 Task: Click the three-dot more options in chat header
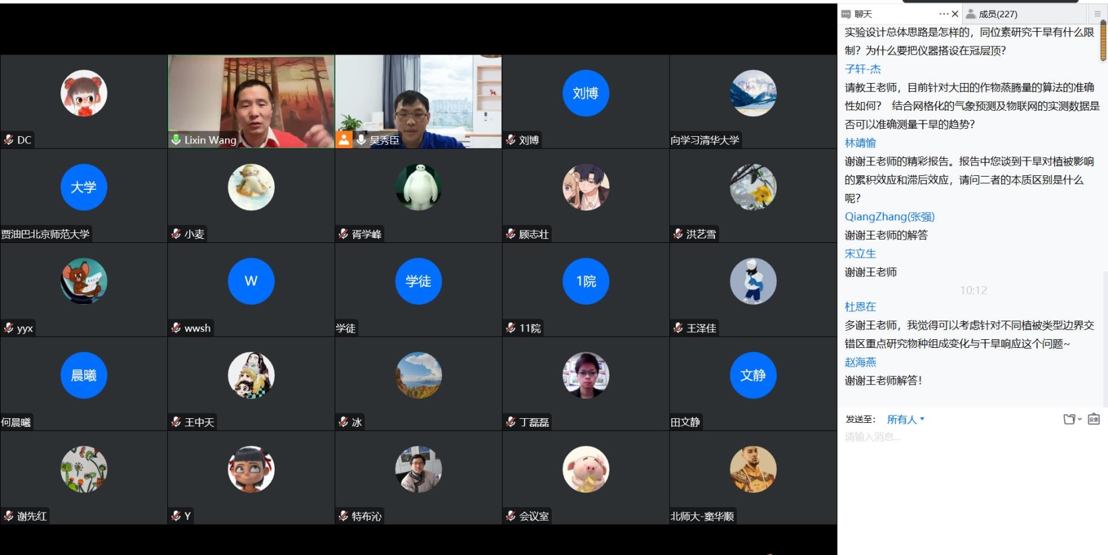coord(943,14)
